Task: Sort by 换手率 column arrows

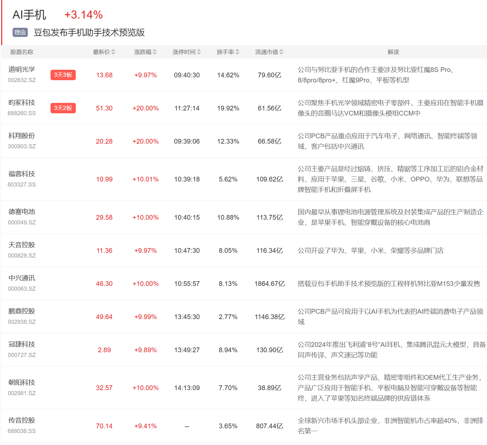Action: pos(237,52)
